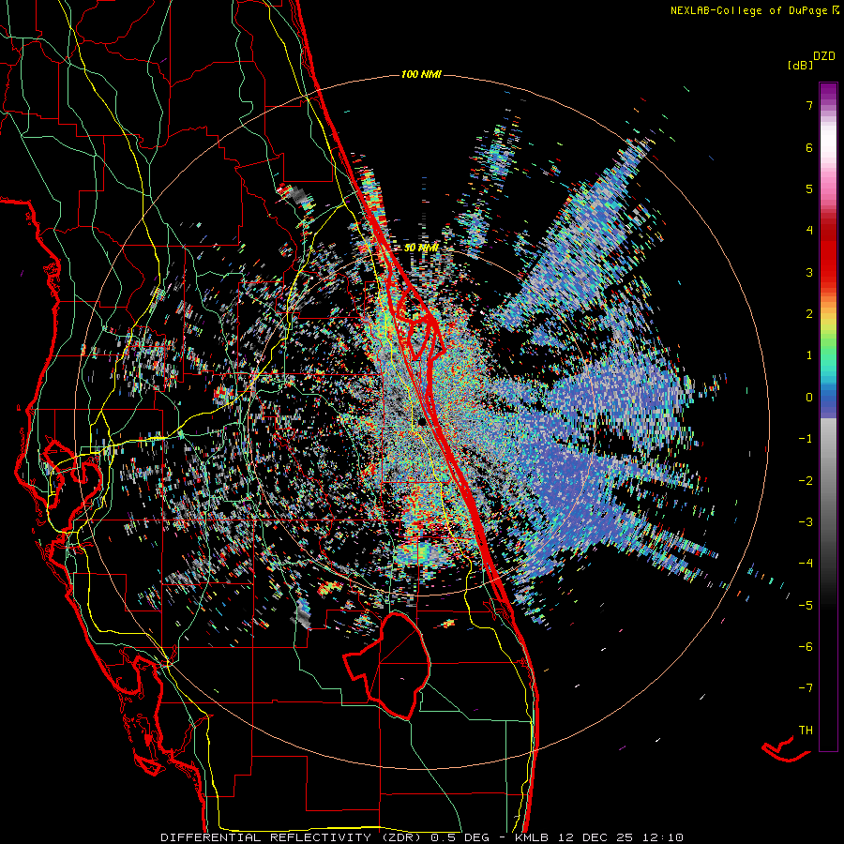Click the 6 value on color scale
This screenshot has width=844, height=844.
coord(809,147)
